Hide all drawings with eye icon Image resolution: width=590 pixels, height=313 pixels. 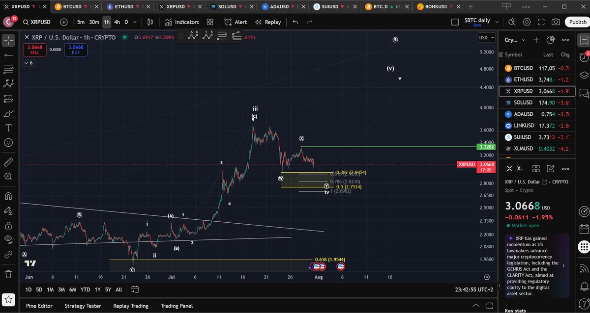pyautogui.click(x=8, y=240)
